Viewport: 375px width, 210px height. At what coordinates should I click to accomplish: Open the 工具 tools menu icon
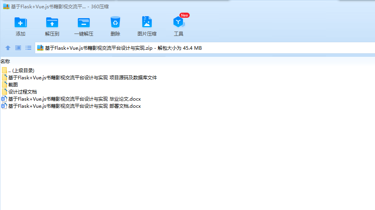[x=179, y=22]
